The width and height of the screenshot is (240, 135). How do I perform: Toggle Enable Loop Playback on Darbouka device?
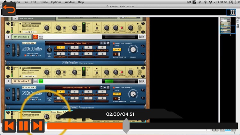(x=114, y=88)
